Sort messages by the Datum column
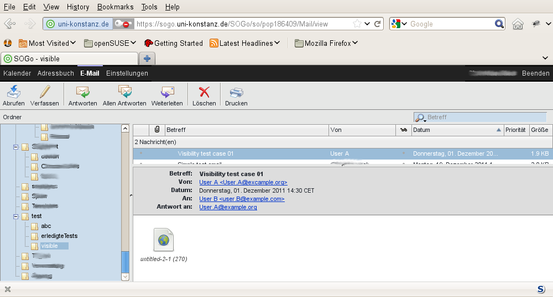 pyautogui.click(x=453, y=130)
